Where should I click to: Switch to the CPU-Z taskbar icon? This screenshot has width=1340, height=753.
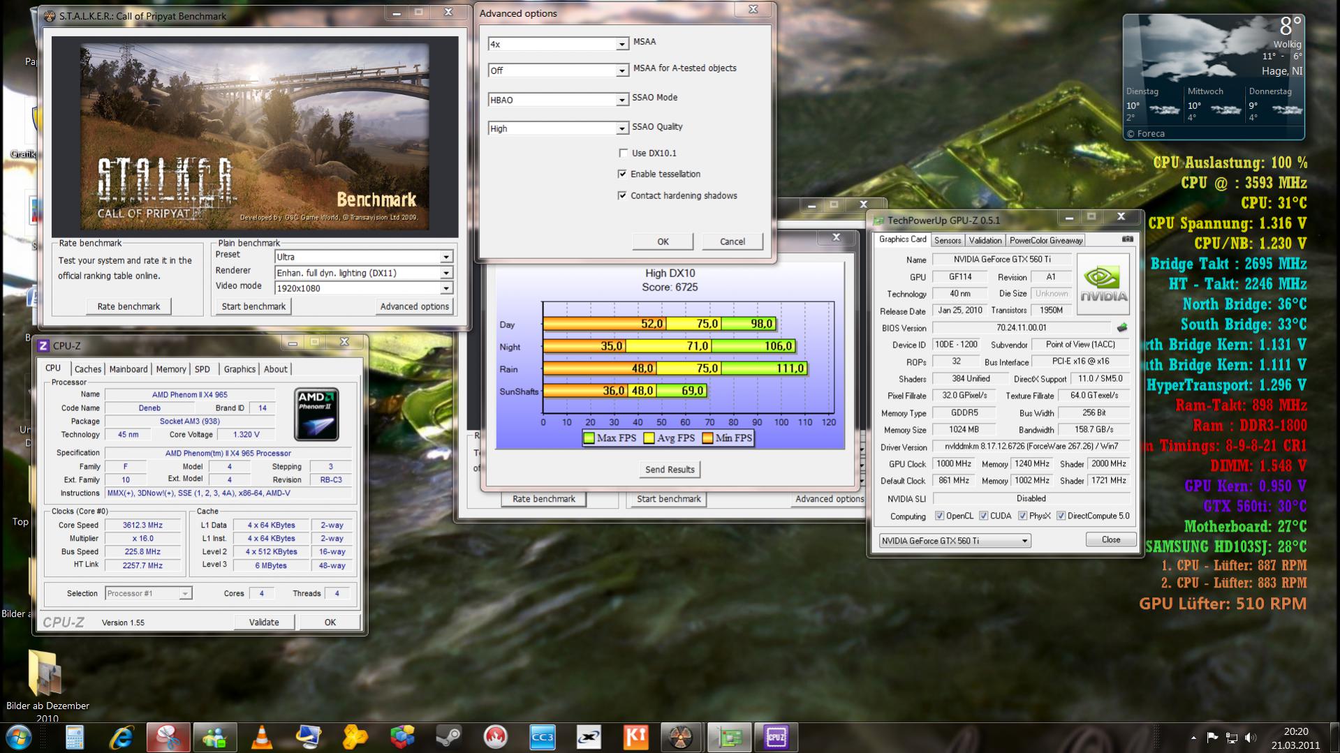pos(776,737)
